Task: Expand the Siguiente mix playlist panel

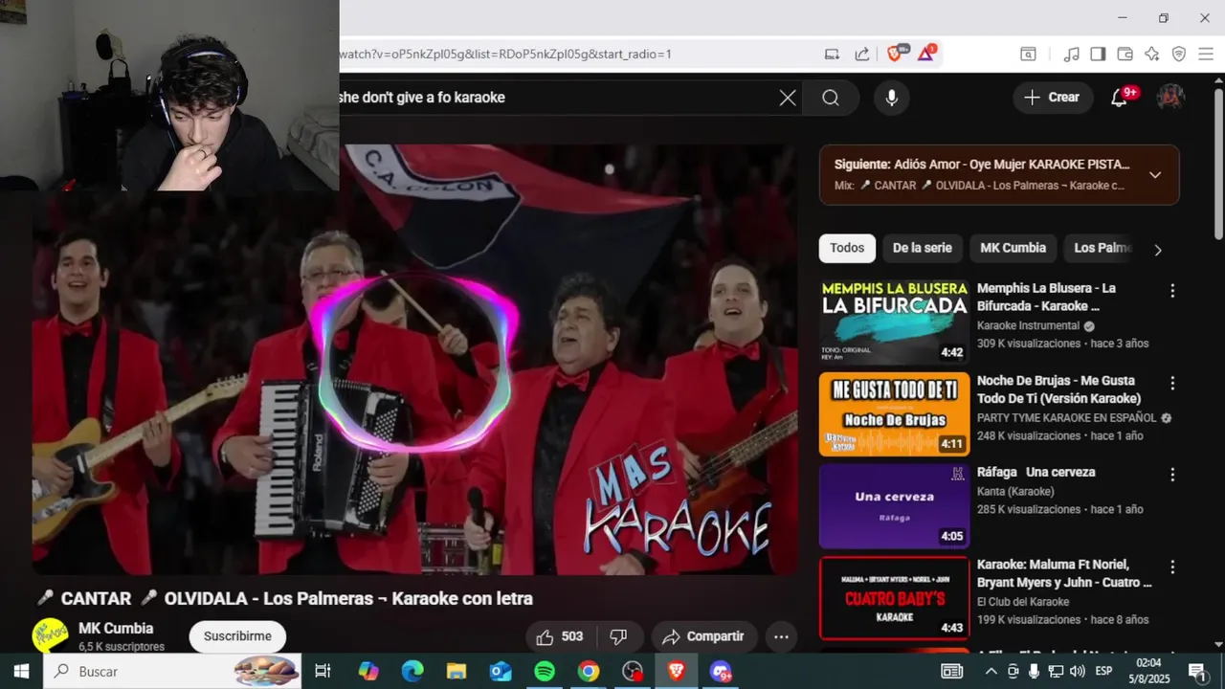Action: pos(1155,175)
